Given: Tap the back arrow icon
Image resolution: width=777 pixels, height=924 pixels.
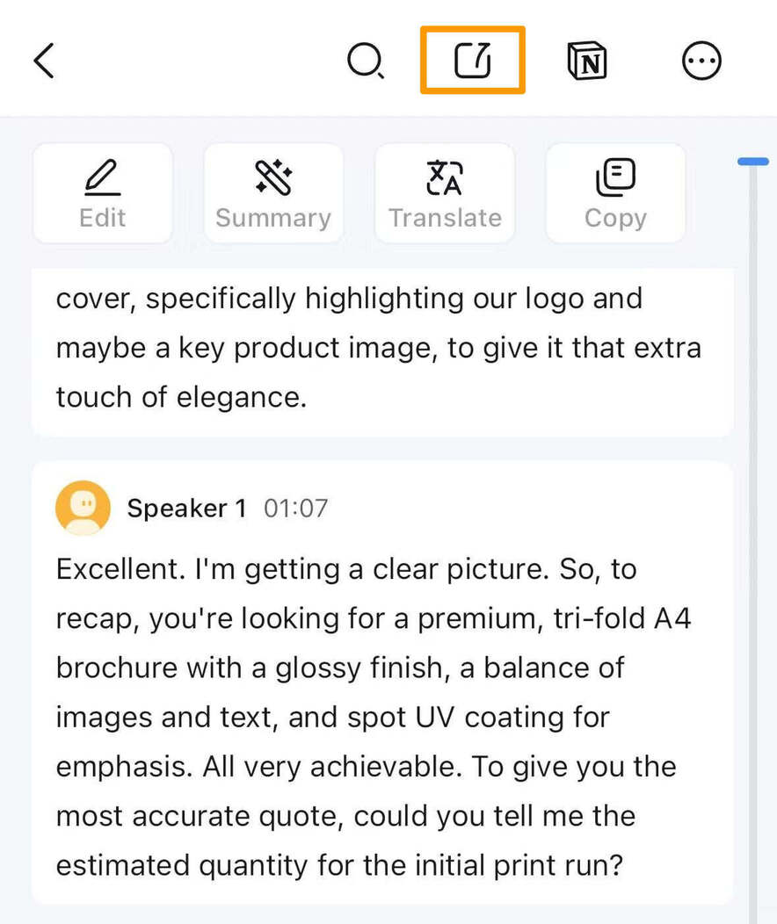Looking at the screenshot, I should [x=44, y=60].
